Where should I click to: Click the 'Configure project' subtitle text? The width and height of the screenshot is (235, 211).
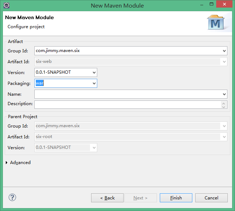pos(26,27)
